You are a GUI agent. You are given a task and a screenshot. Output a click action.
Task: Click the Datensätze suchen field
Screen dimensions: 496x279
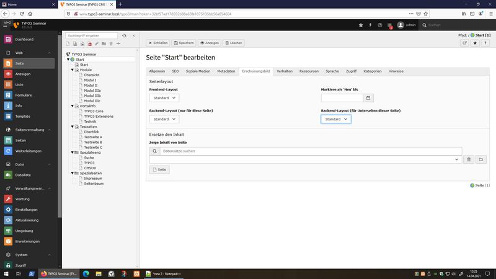point(311,151)
